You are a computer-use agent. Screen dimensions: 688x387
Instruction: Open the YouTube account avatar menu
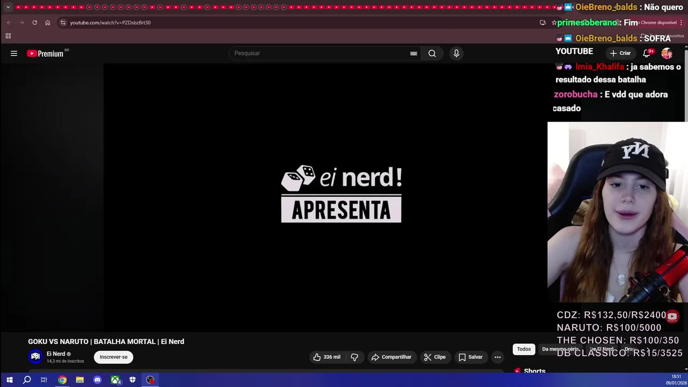pos(667,53)
